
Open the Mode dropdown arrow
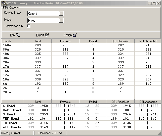(61, 20)
